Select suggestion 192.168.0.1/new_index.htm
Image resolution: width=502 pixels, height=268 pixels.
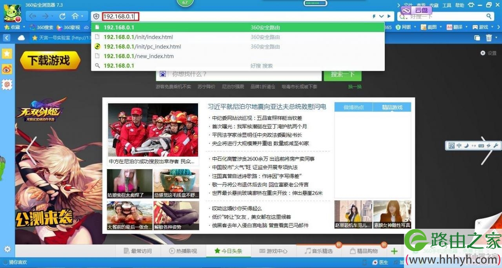(x=238, y=56)
